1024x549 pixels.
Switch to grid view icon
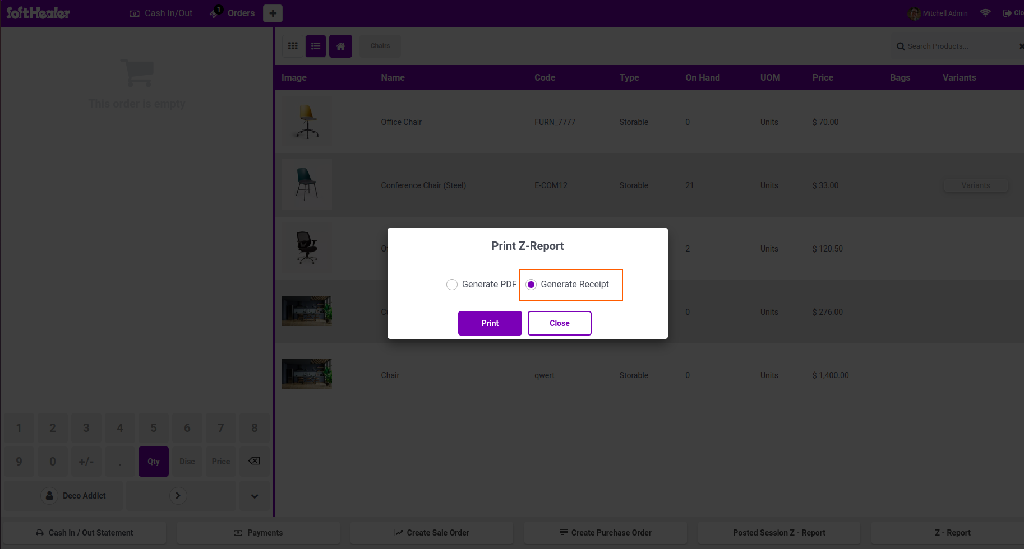293,46
